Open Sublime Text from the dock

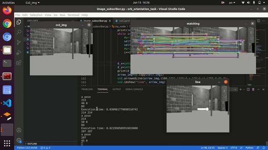(7, 116)
